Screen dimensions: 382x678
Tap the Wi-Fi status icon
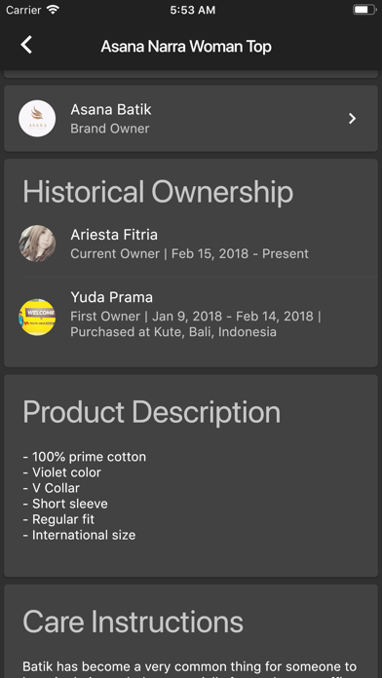[53, 10]
